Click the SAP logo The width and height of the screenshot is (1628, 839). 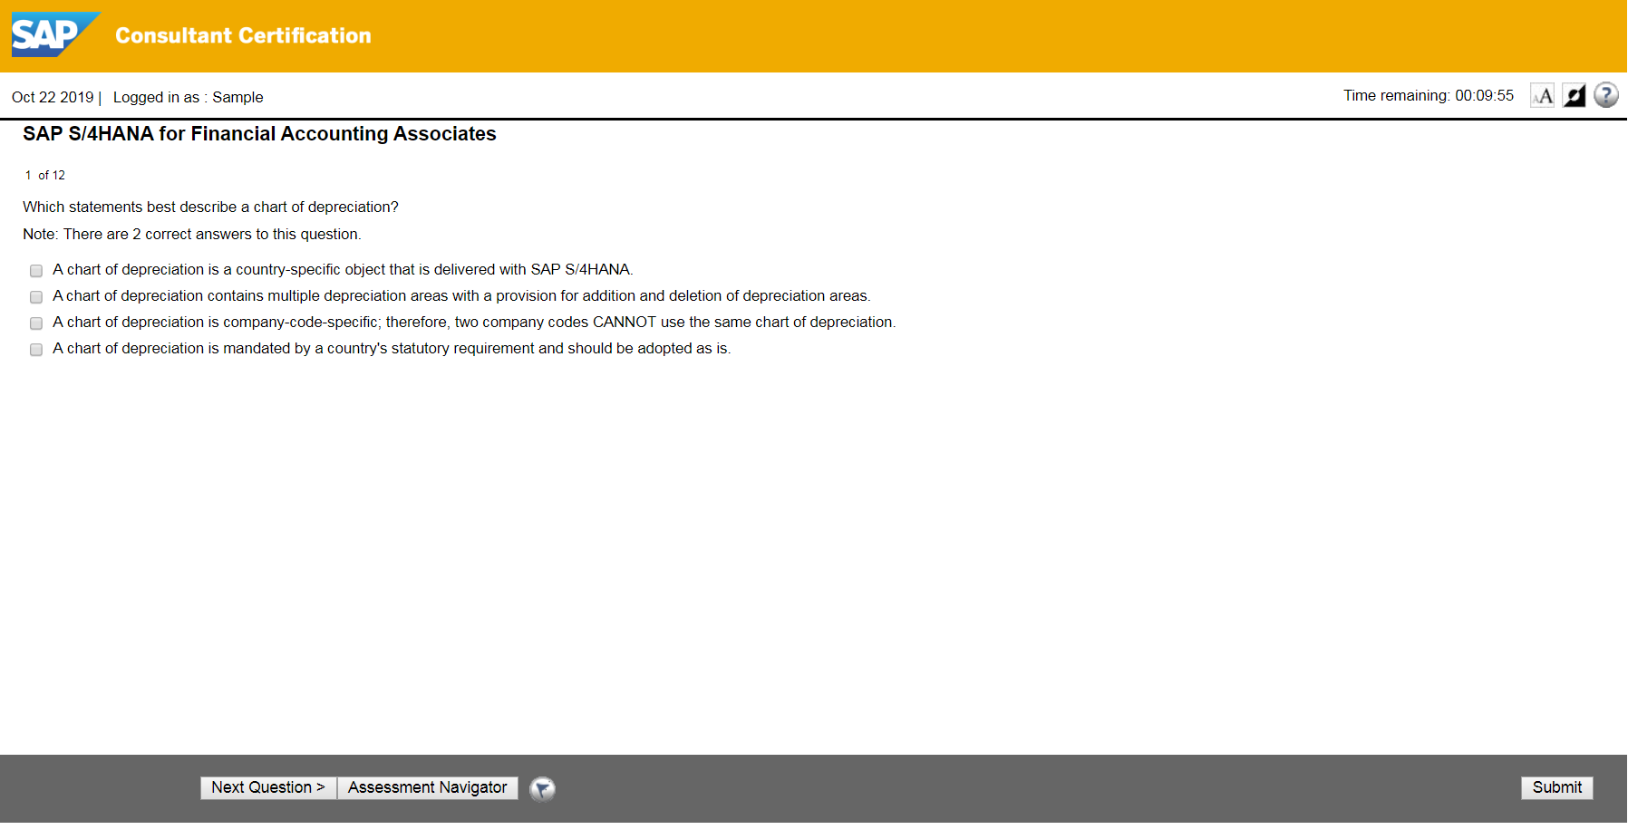pos(55,35)
